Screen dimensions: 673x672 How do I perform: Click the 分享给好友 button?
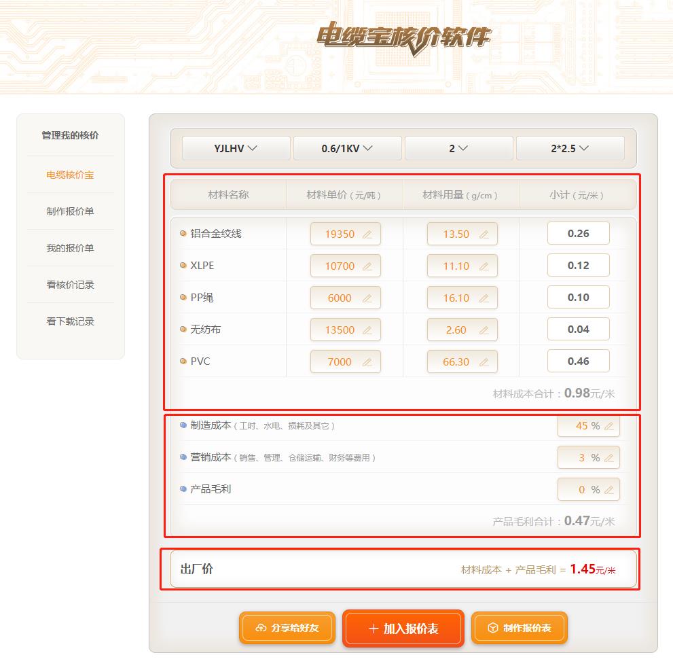(287, 628)
